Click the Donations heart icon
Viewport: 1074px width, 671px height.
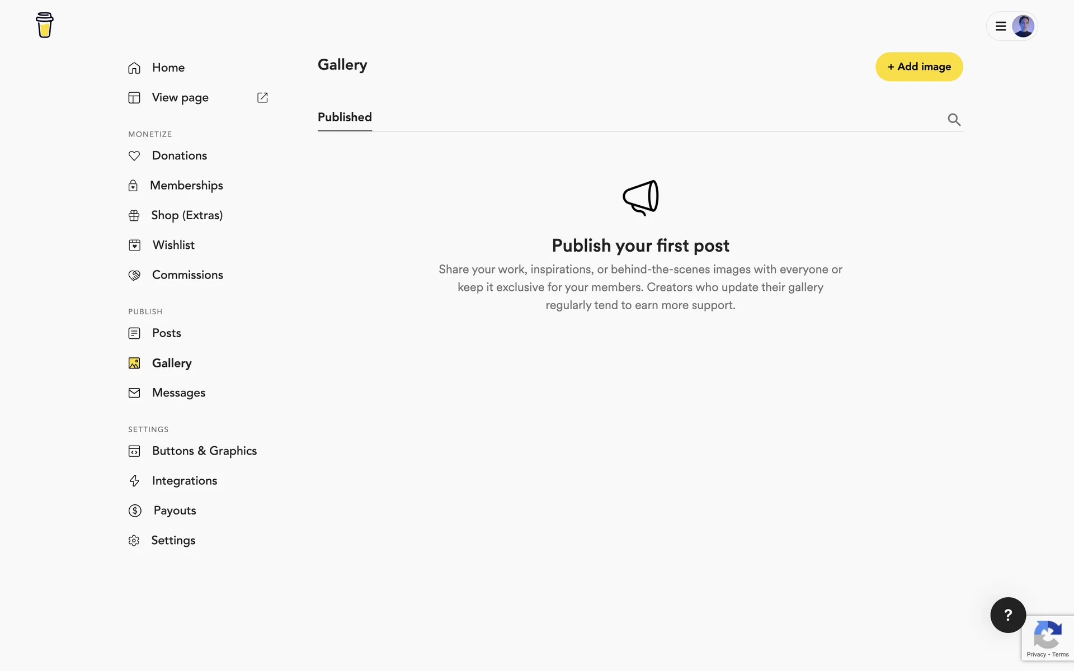point(134,156)
